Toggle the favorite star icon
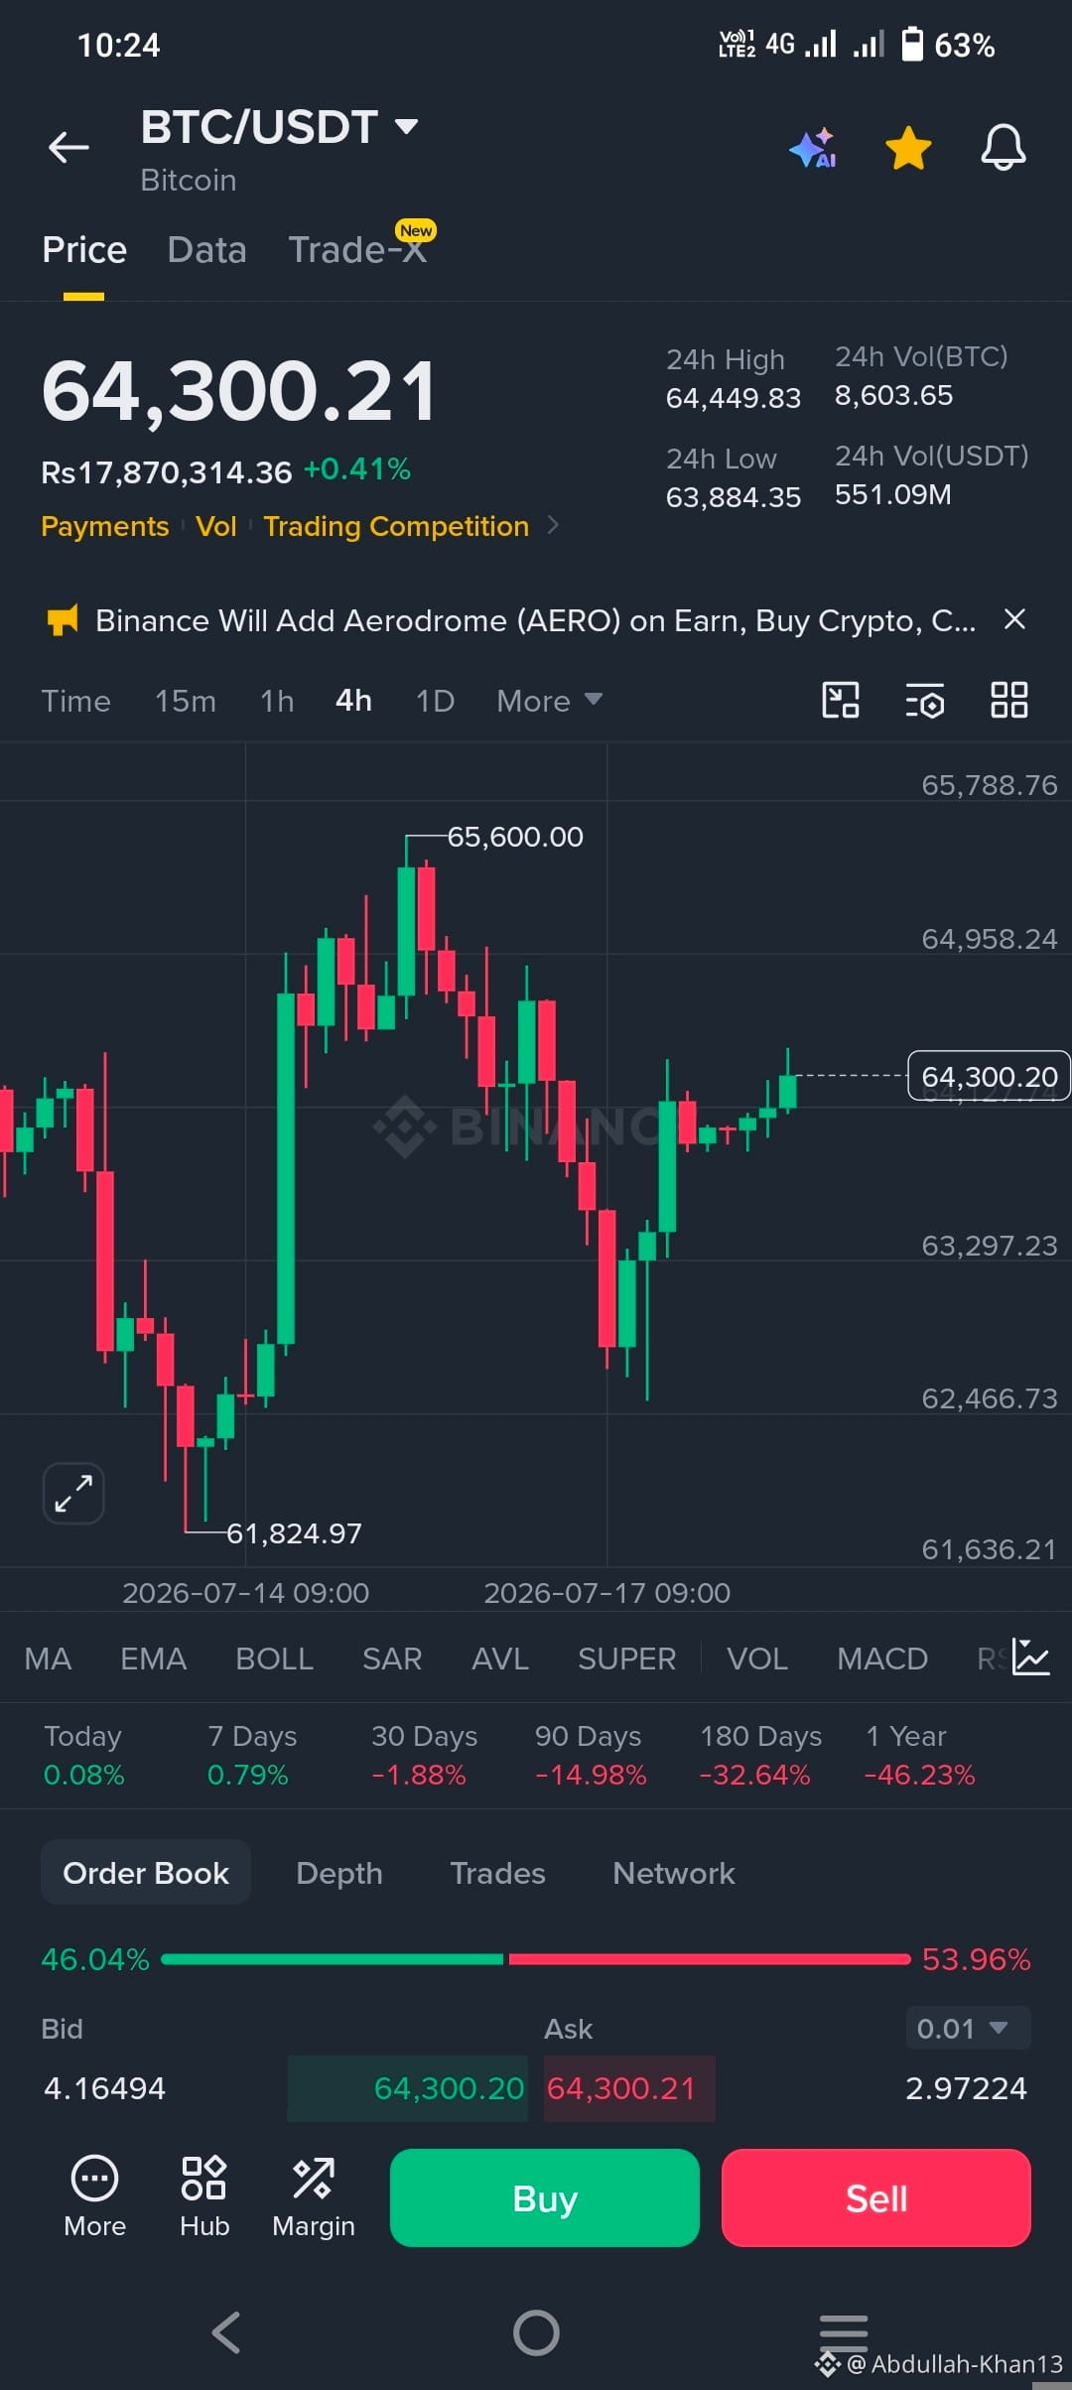1072x2390 pixels. pyautogui.click(x=908, y=148)
